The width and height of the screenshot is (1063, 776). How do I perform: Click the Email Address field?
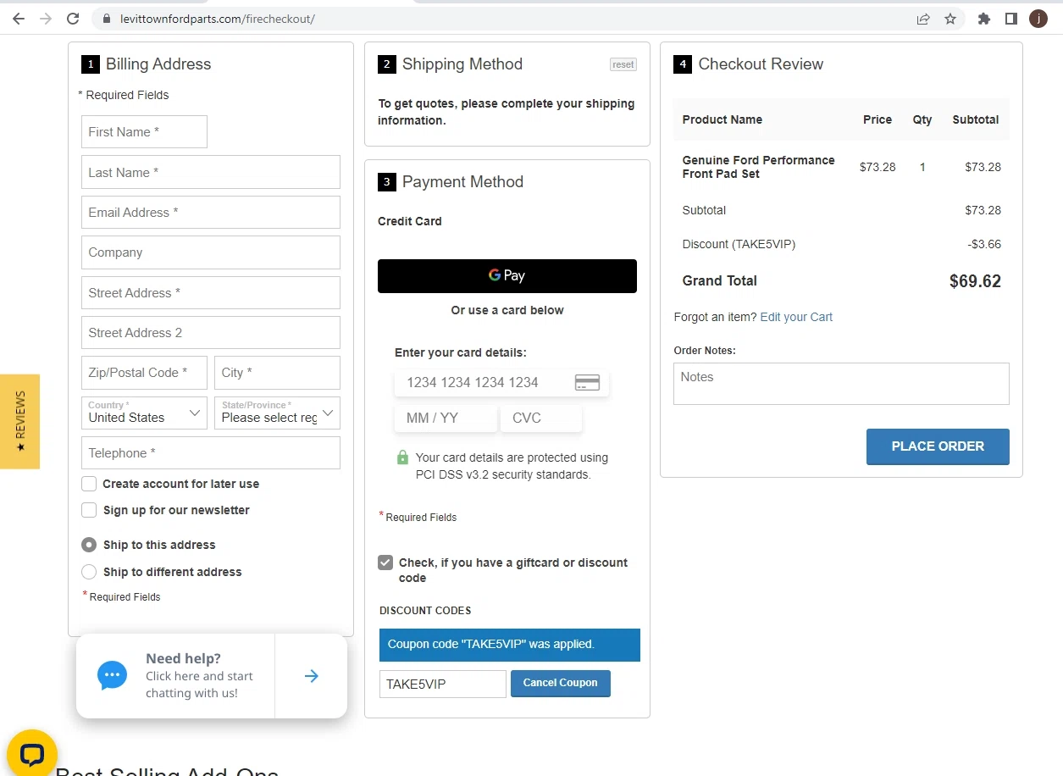click(211, 213)
